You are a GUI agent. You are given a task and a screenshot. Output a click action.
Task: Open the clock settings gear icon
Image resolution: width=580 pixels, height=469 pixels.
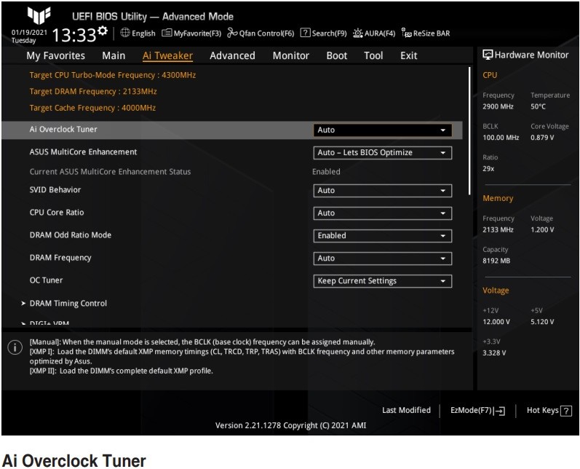(x=103, y=31)
